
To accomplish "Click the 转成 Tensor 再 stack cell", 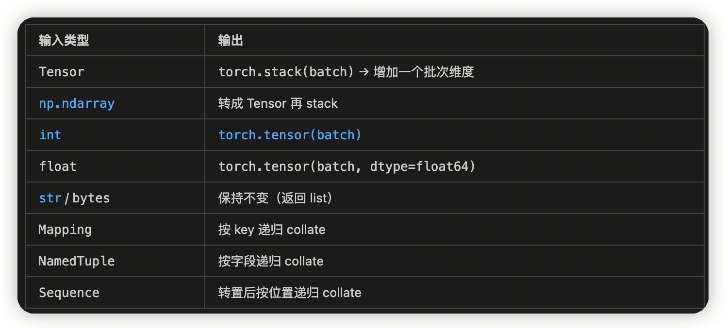I will tap(278, 103).
